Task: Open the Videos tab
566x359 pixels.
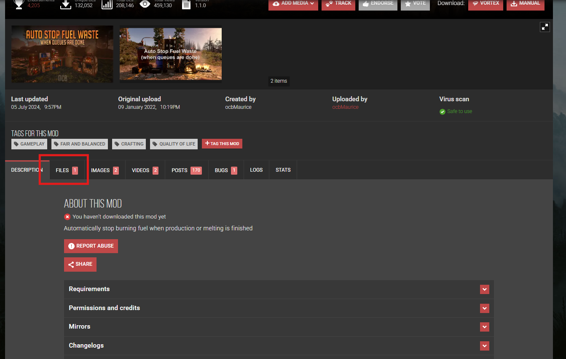Action: point(145,170)
